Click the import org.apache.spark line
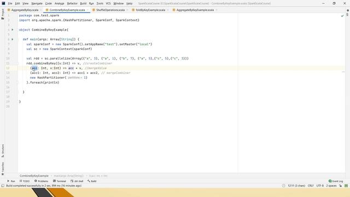Viewport: 350px width, 197px height. click(79, 20)
